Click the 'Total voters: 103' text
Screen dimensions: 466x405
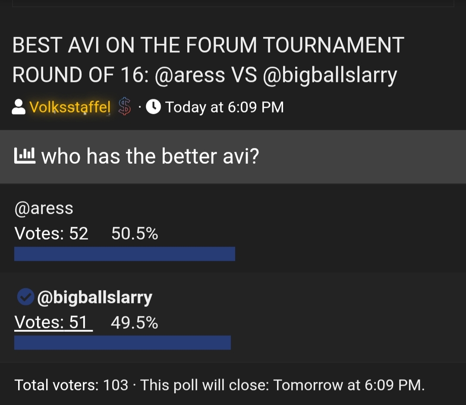tap(71, 385)
